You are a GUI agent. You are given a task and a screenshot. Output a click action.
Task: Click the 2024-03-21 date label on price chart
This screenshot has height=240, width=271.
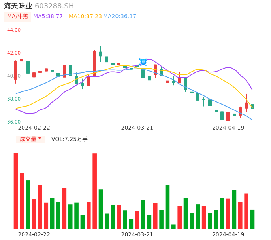coord(137,128)
